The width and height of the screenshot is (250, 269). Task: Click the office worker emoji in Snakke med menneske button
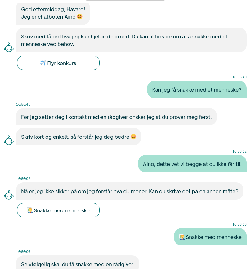pos(30,210)
